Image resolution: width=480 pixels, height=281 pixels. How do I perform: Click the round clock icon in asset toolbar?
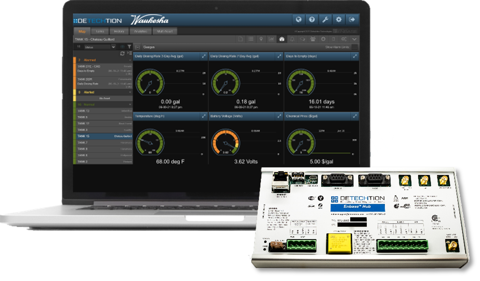(x=323, y=39)
